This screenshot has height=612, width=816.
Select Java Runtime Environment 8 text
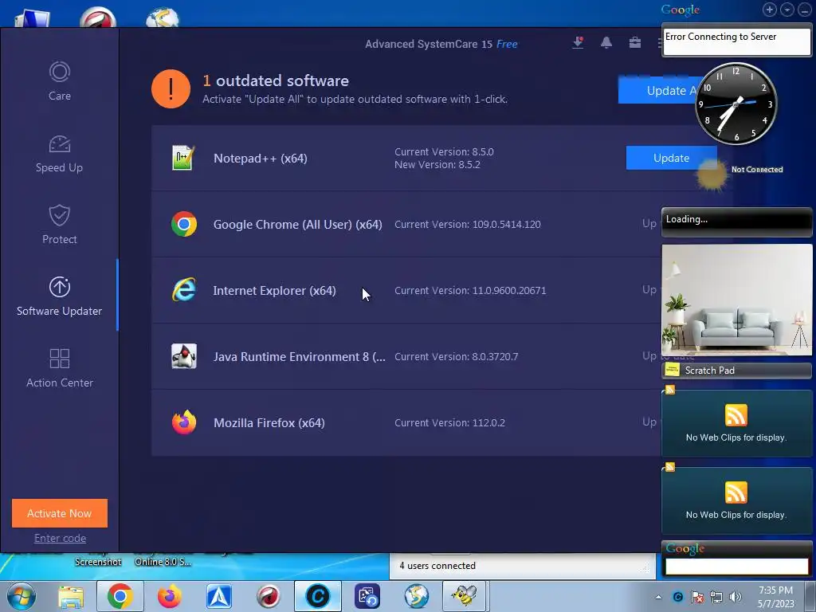300,356
